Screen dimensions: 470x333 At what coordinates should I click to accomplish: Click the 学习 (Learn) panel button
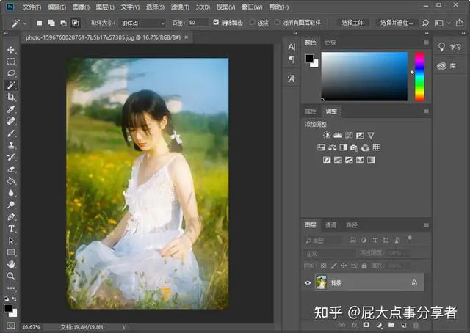coord(449,47)
